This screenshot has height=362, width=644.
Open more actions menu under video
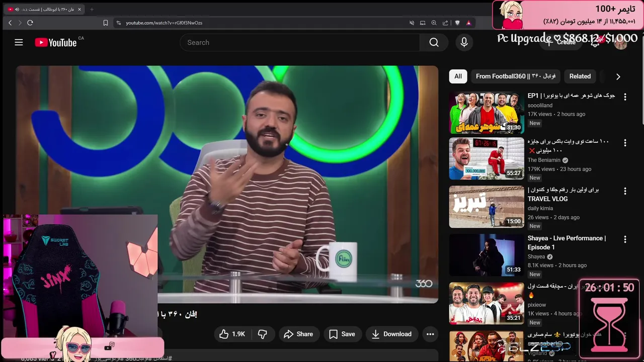(x=430, y=334)
